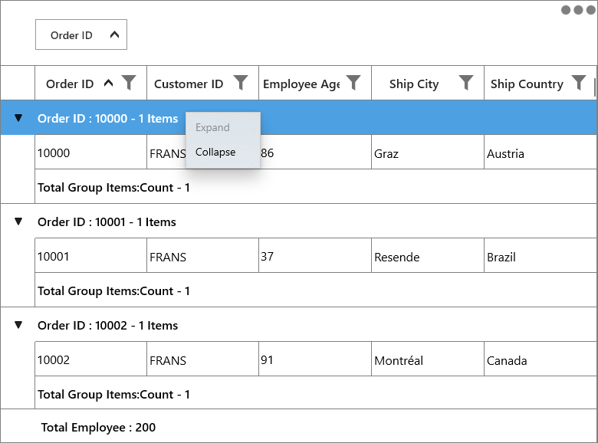Image resolution: width=598 pixels, height=443 pixels.
Task: Select Austria ship country cell
Action: pos(540,152)
